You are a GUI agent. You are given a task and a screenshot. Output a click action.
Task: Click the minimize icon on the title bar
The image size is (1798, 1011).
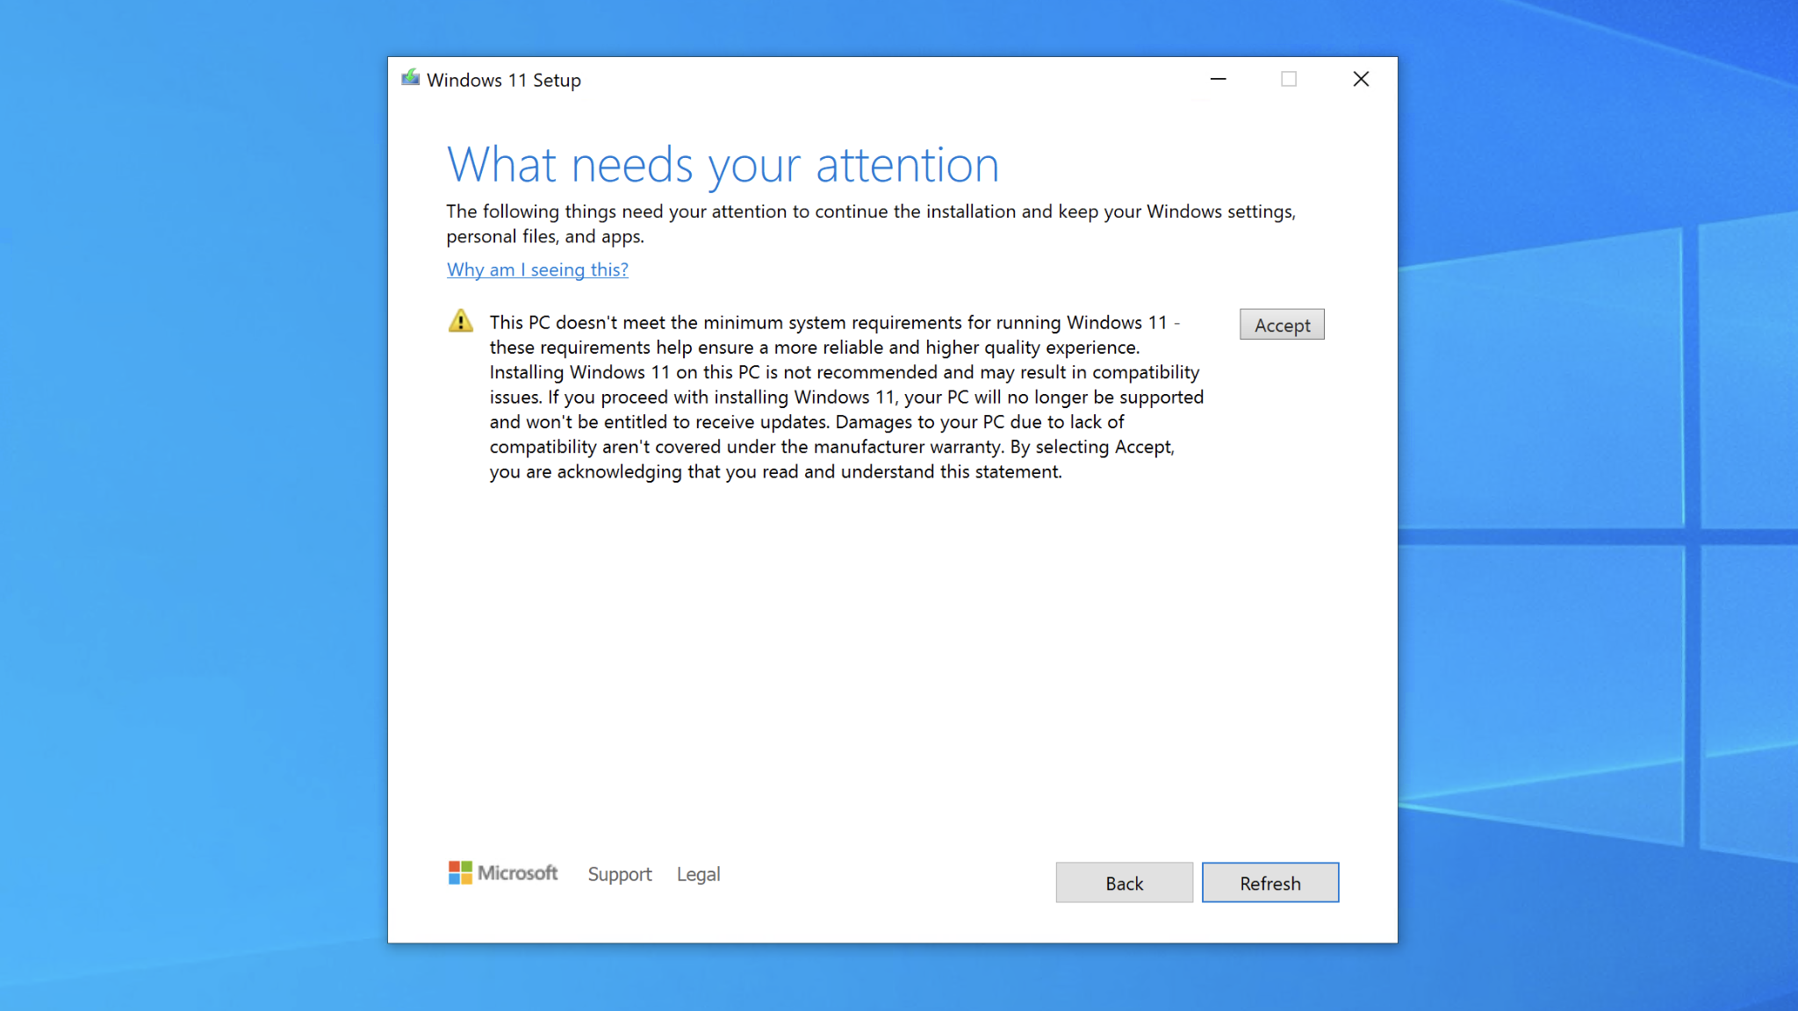pos(1218,78)
